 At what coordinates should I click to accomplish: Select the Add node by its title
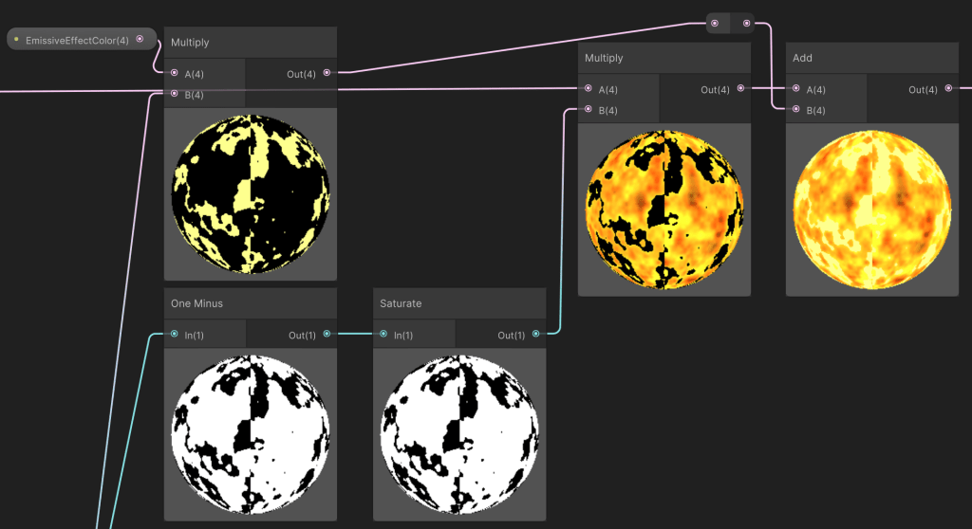(x=803, y=58)
